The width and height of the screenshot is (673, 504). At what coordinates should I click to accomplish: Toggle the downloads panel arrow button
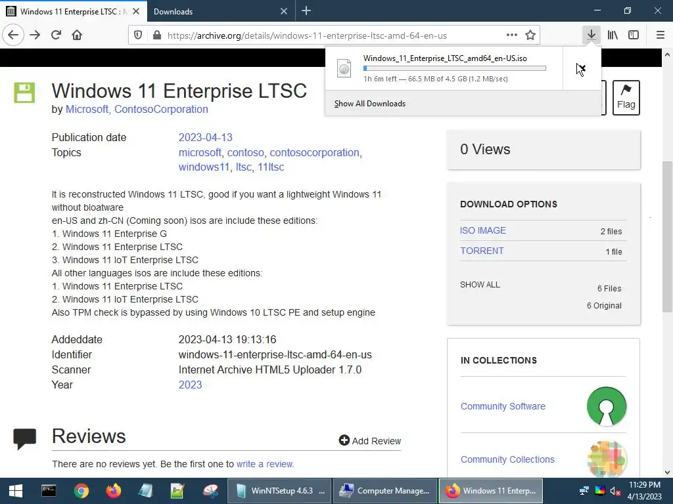pyautogui.click(x=592, y=35)
